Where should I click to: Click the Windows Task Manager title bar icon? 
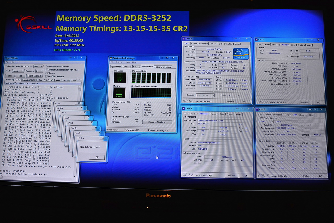coord(111,58)
